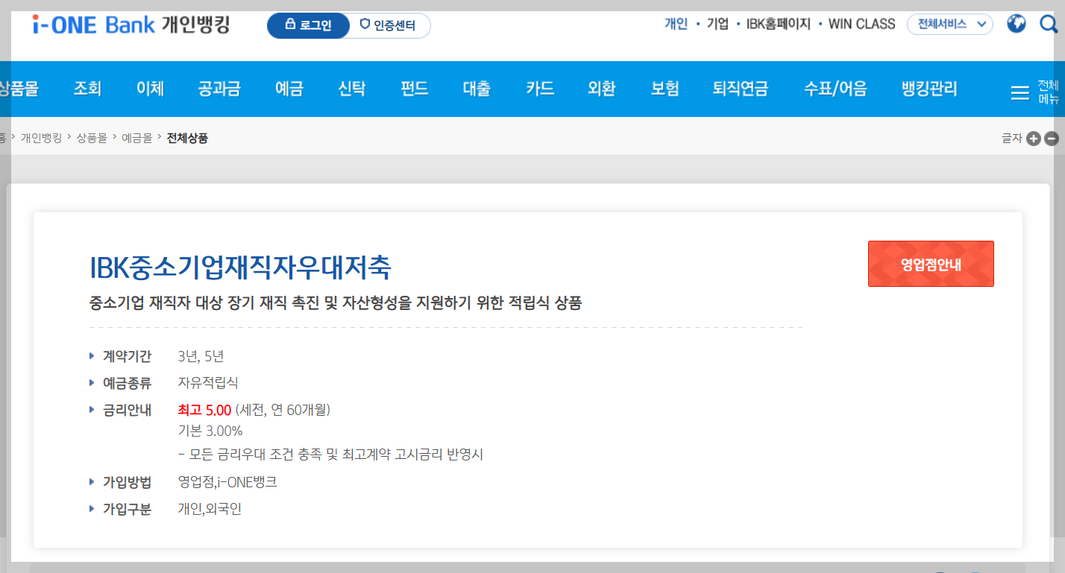Image resolution: width=1065 pixels, height=573 pixels.
Task: Click the shield icon on 인증센터
Action: (x=365, y=25)
